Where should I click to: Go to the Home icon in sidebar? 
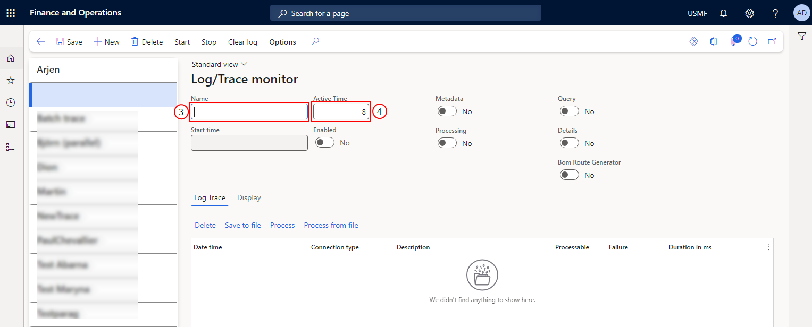pyautogui.click(x=11, y=58)
